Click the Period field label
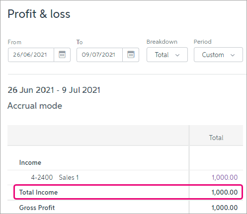Screen dimensions: 247x214 pos(203,42)
